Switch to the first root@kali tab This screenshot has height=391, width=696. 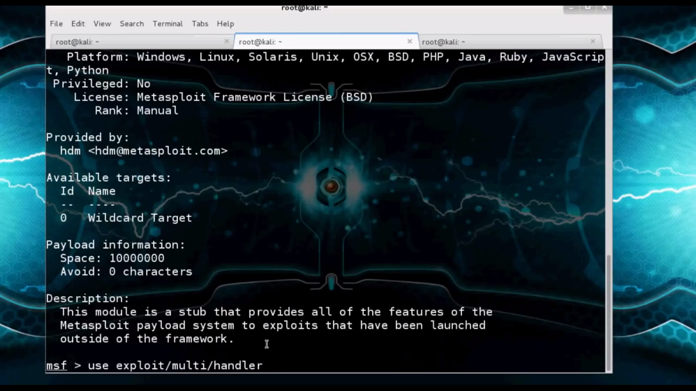(x=77, y=42)
